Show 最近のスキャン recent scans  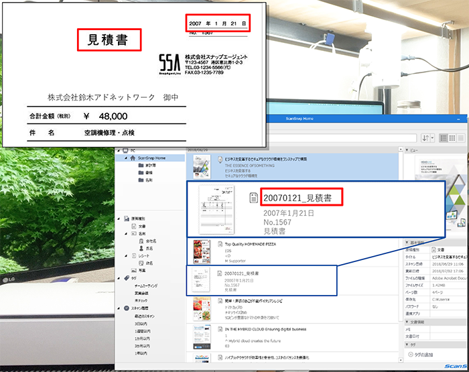coord(145,316)
